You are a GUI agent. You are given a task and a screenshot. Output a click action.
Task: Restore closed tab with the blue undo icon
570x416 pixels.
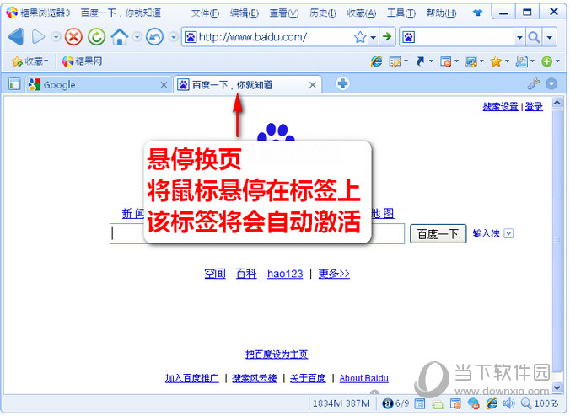(x=154, y=37)
